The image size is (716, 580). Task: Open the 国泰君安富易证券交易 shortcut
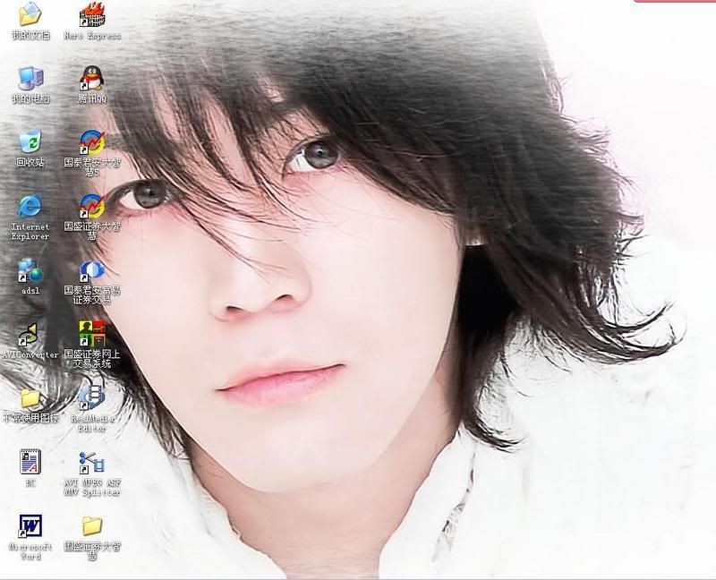92,270
